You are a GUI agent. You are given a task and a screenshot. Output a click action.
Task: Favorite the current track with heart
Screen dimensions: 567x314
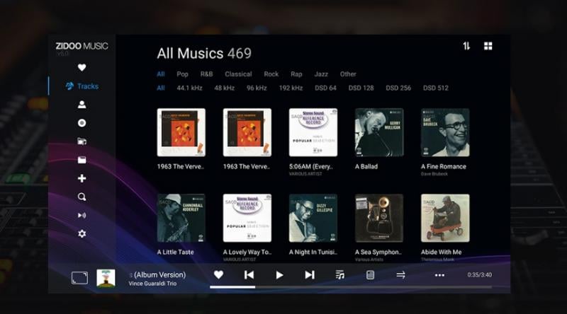(x=218, y=275)
